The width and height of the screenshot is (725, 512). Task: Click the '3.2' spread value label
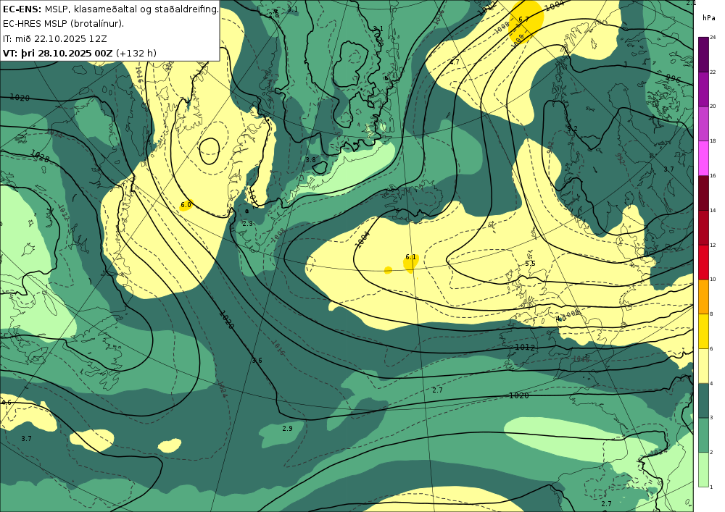(573, 128)
